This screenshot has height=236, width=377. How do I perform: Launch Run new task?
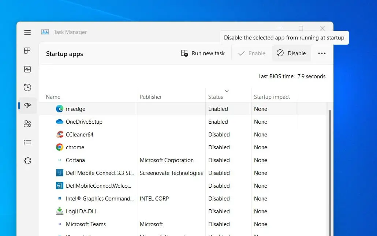pyautogui.click(x=203, y=53)
